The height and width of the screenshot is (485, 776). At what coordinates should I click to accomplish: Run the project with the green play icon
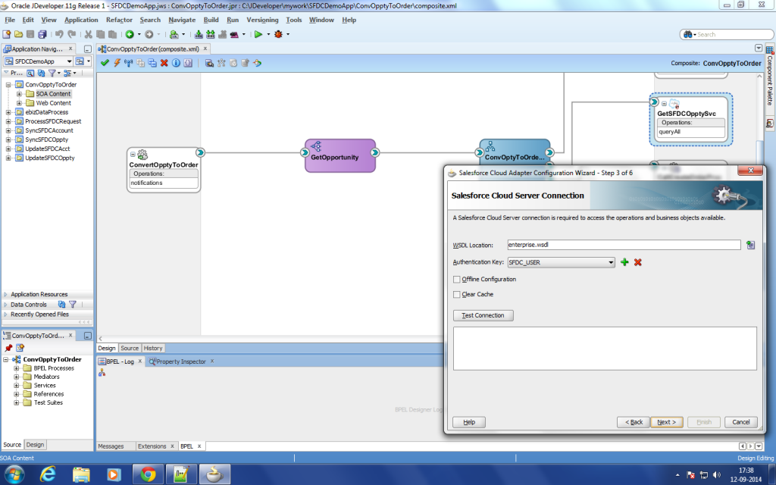click(x=258, y=34)
